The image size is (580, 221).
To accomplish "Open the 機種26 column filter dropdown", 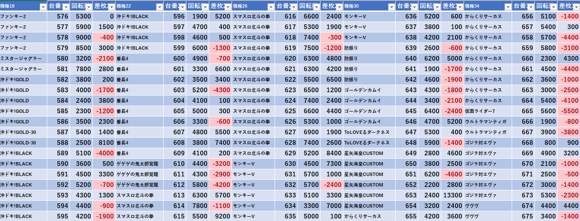I will (x=271, y=7).
